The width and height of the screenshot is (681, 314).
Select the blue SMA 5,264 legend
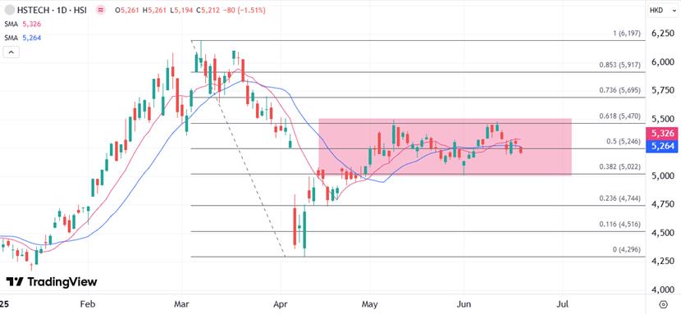[x=23, y=38]
